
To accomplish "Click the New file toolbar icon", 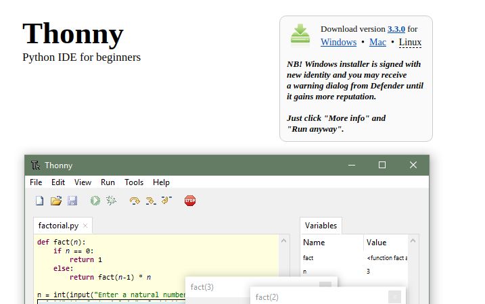I will [39, 201].
